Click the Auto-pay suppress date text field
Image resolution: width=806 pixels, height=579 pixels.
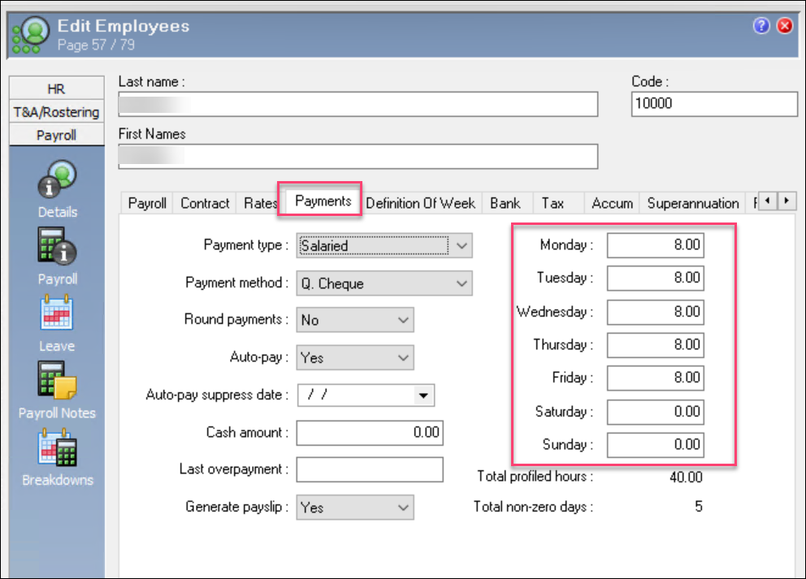pyautogui.click(x=355, y=395)
